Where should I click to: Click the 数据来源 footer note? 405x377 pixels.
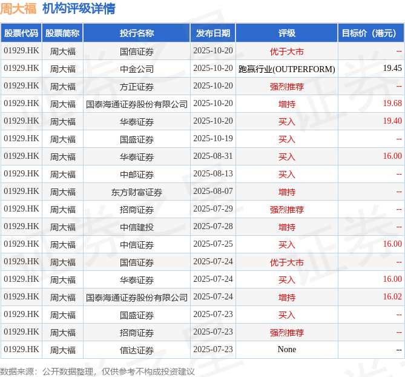click(x=97, y=372)
